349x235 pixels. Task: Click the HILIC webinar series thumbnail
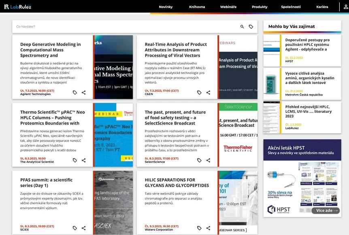(x=238, y=203)
